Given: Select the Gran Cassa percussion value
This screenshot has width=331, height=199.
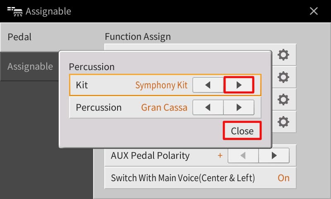Looking at the screenshot, I should tap(164, 108).
